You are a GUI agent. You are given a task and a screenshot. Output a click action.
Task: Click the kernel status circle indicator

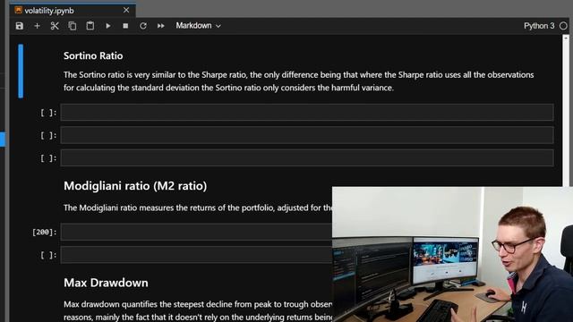pos(563,26)
